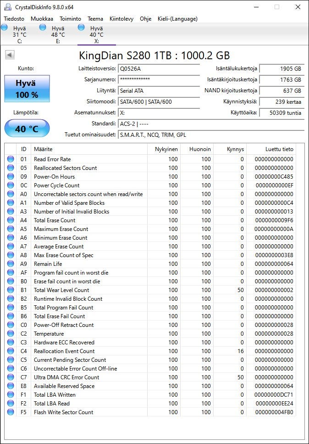Open the Muokkaa menu
This screenshot has width=309, height=444.
pos(42,19)
